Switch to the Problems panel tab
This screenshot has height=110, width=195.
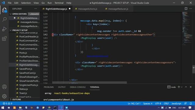tap(49, 87)
